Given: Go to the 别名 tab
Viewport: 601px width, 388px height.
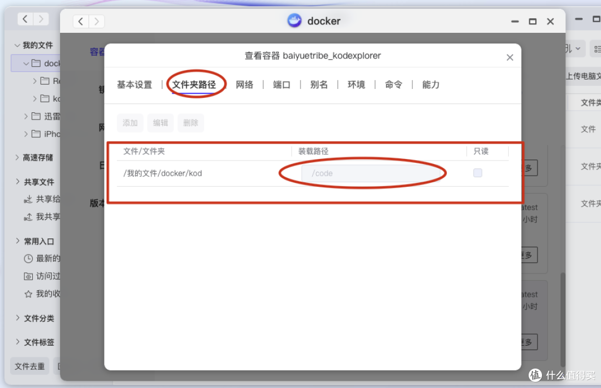Looking at the screenshot, I should pyautogui.click(x=318, y=84).
